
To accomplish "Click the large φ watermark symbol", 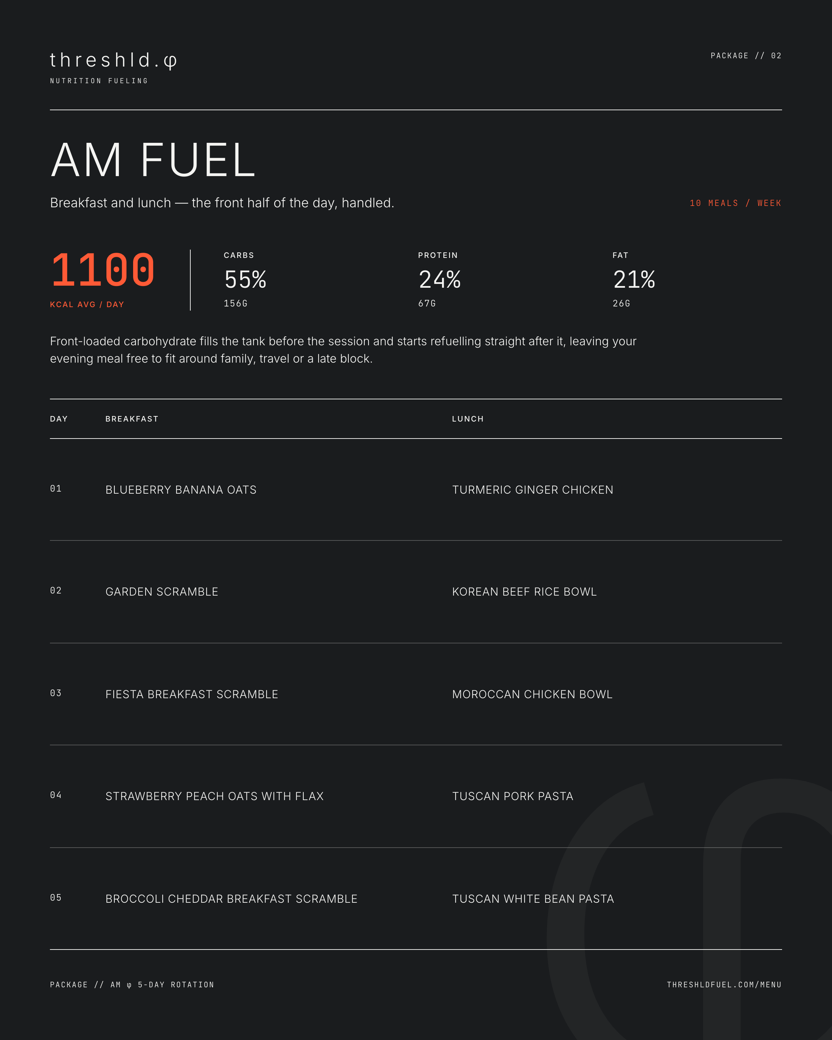I will [690, 909].
